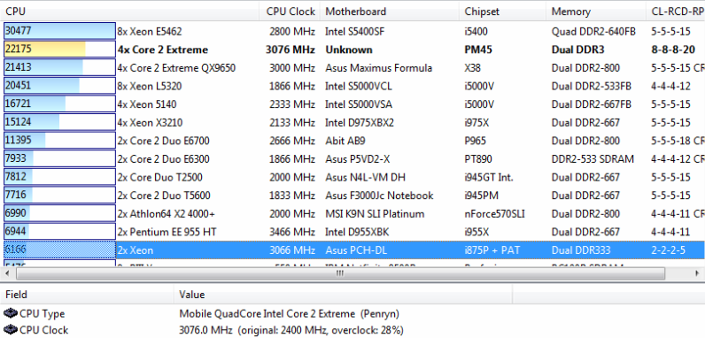Click the CPU Type chip icon

(10, 313)
